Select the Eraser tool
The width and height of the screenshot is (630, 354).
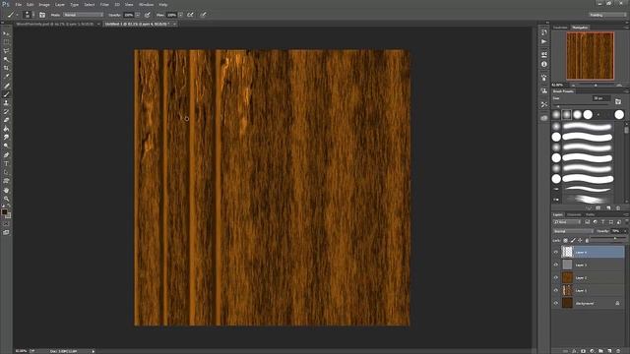click(6, 120)
